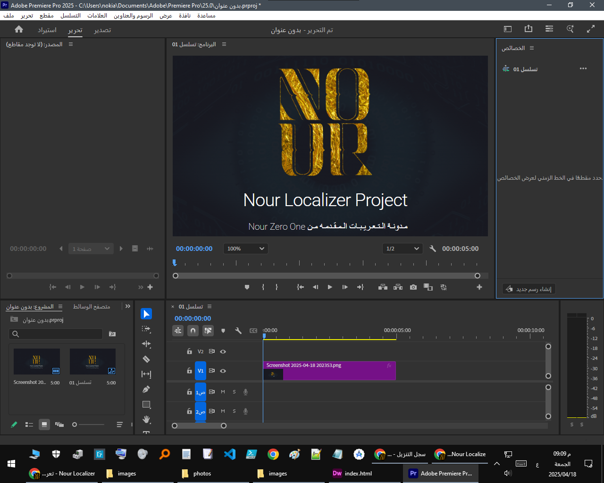
Task: Click the Home icon in the top bar
Action: tap(19, 29)
